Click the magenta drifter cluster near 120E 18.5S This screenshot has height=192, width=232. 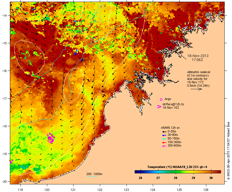51,138
